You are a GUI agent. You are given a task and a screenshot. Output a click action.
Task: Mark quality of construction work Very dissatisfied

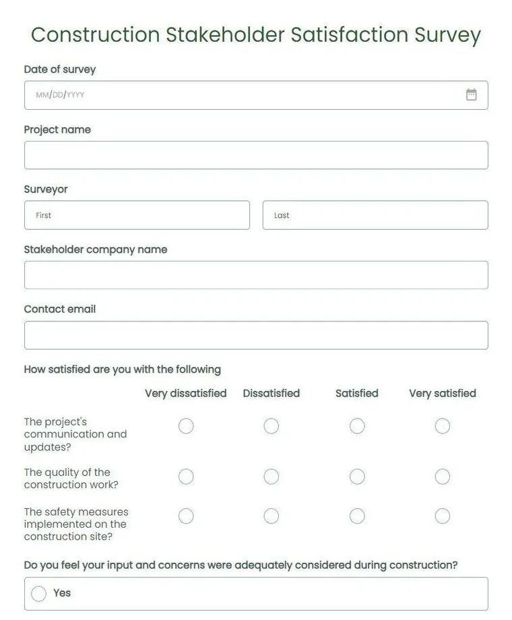(186, 476)
